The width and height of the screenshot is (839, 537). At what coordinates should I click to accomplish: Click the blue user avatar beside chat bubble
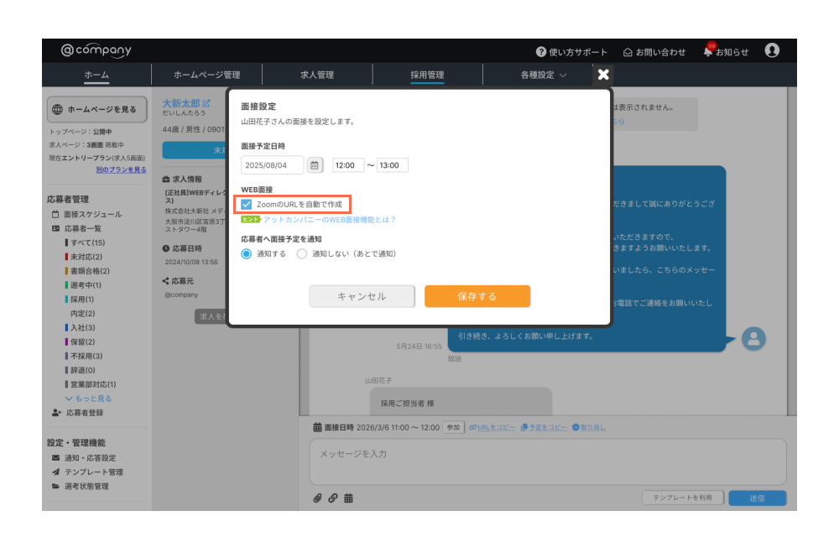click(x=753, y=339)
